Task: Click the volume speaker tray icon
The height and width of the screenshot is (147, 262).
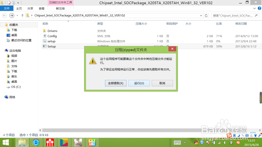Action: tap(225, 143)
